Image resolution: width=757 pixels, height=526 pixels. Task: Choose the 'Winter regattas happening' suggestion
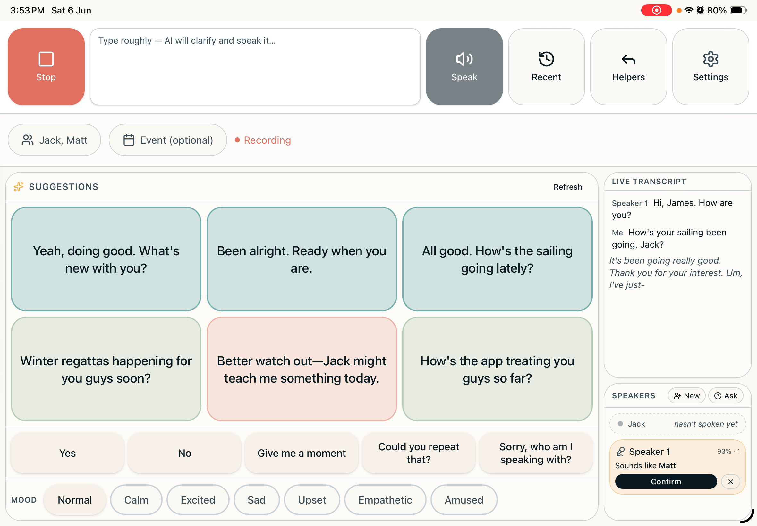(x=106, y=369)
